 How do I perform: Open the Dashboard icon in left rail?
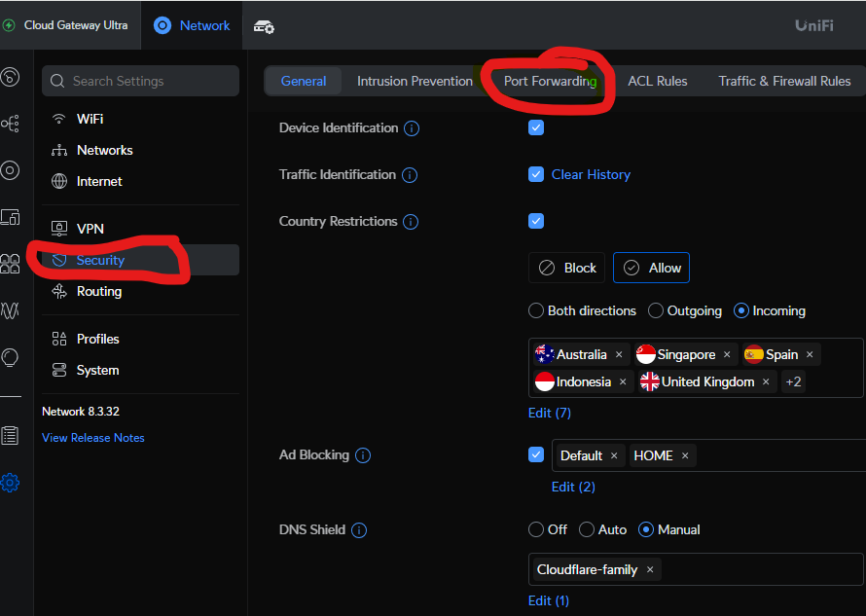[x=10, y=76]
